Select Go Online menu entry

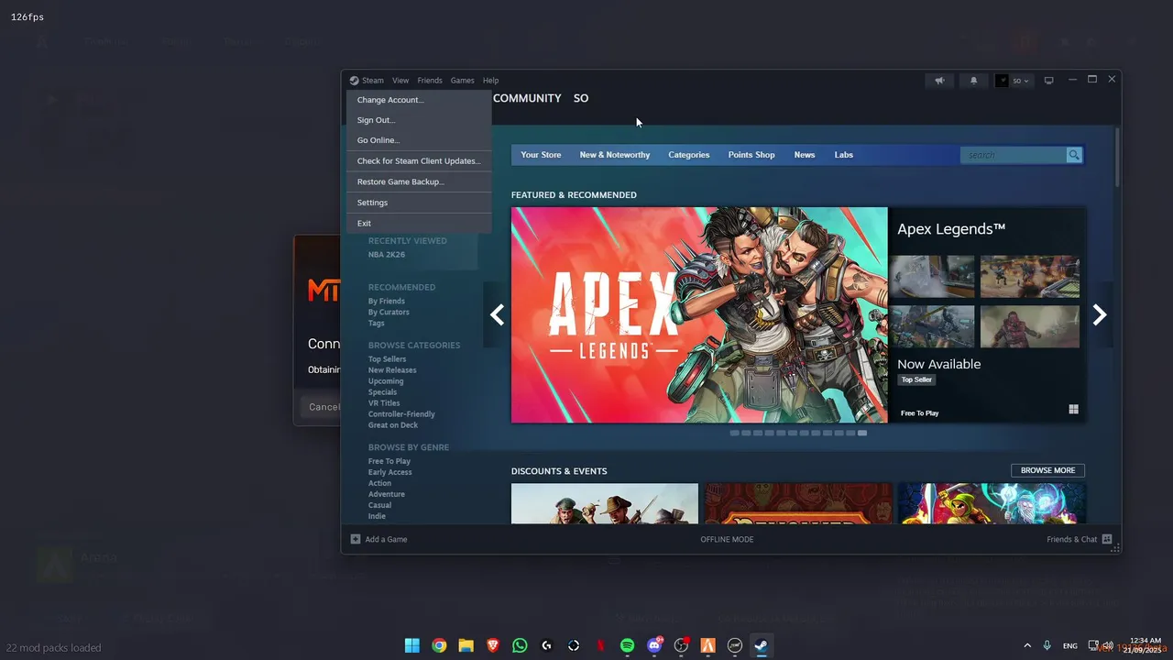(x=419, y=140)
